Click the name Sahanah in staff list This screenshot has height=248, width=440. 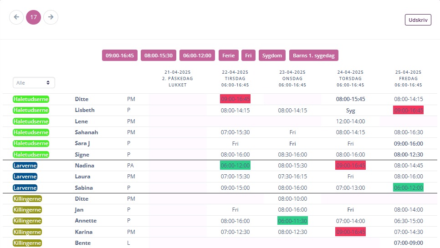click(x=87, y=132)
